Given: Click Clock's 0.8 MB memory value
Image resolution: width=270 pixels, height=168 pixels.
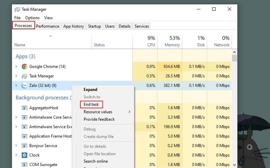Looking at the screenshot, I should 173,155.
